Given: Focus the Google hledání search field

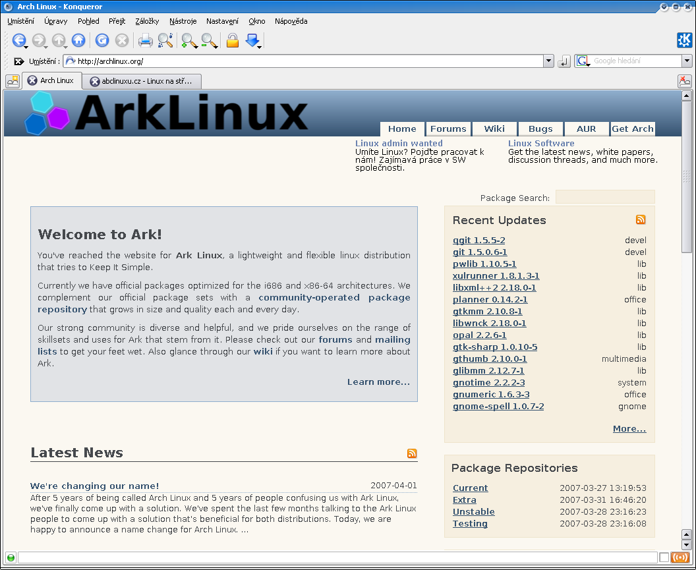Looking at the screenshot, I should (x=636, y=61).
